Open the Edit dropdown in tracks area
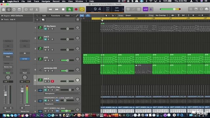 [45, 16]
